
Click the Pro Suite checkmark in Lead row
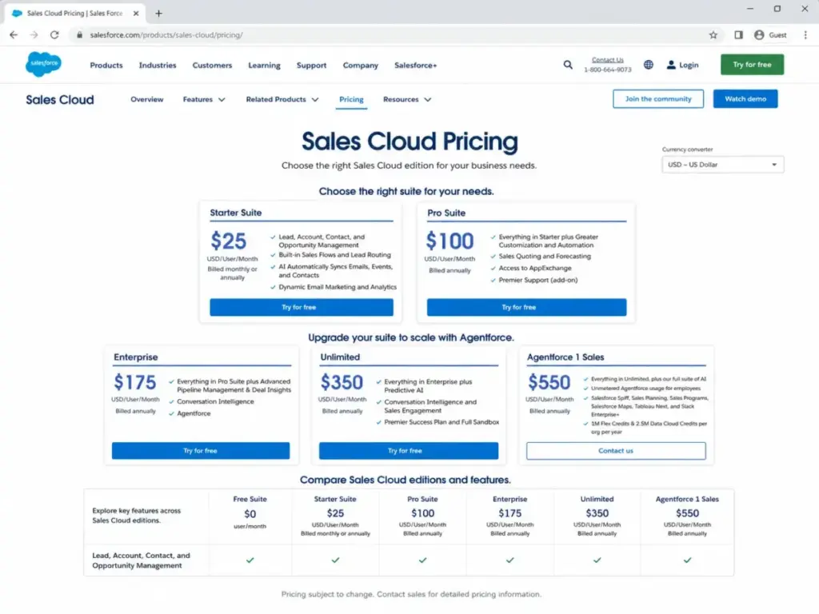[422, 560]
